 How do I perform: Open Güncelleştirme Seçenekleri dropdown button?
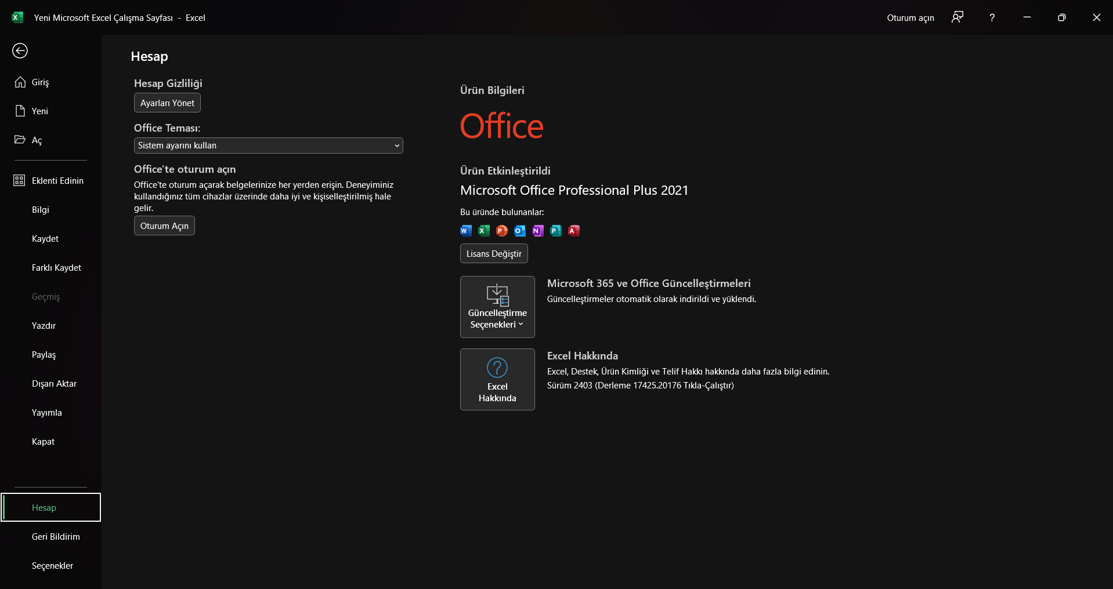(497, 307)
